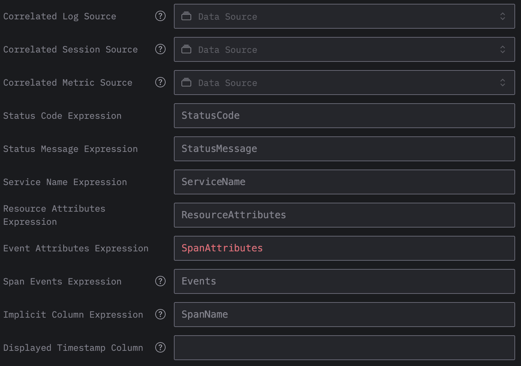This screenshot has height=366, width=521.
Task: Click the stack icon in Correlated Log Source field
Action: tap(186, 16)
